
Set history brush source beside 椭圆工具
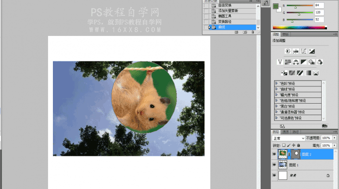coord(206,16)
